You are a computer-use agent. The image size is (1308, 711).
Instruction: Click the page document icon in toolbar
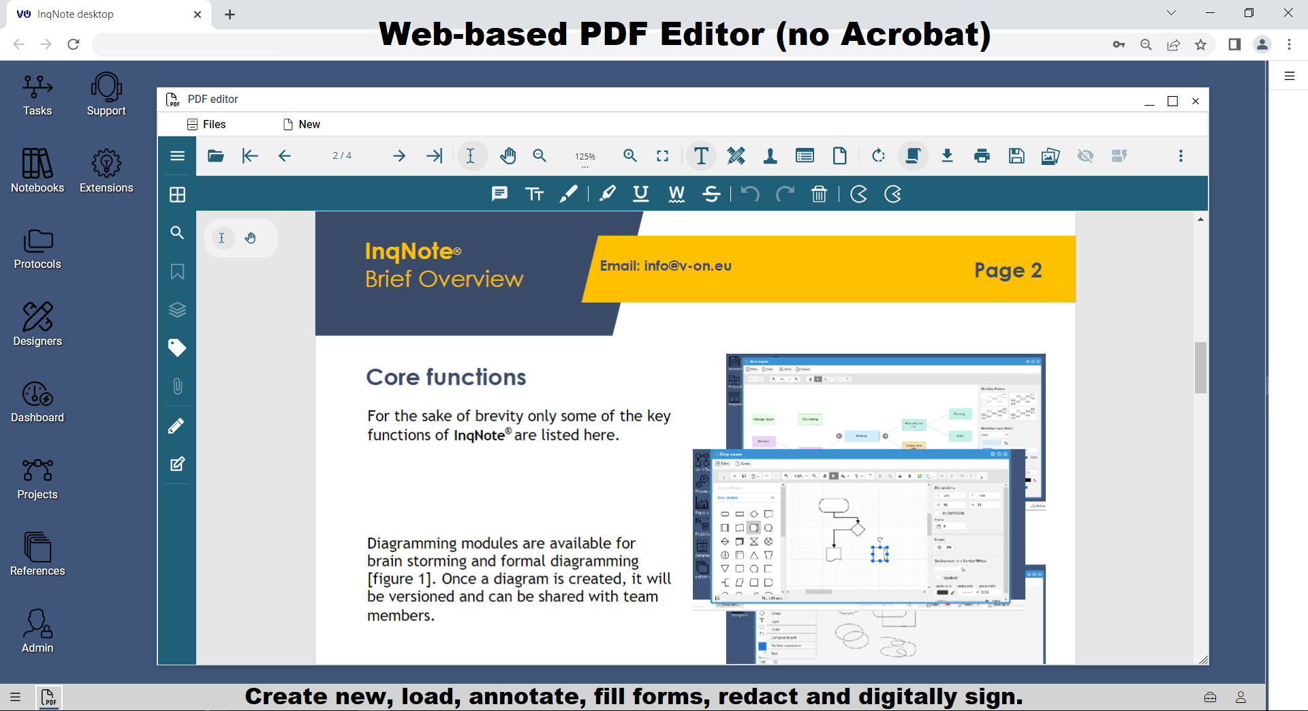tap(840, 156)
